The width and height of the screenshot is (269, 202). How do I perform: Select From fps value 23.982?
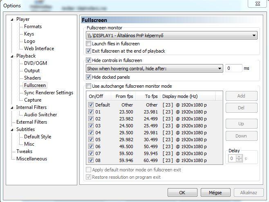click(x=126, y=119)
